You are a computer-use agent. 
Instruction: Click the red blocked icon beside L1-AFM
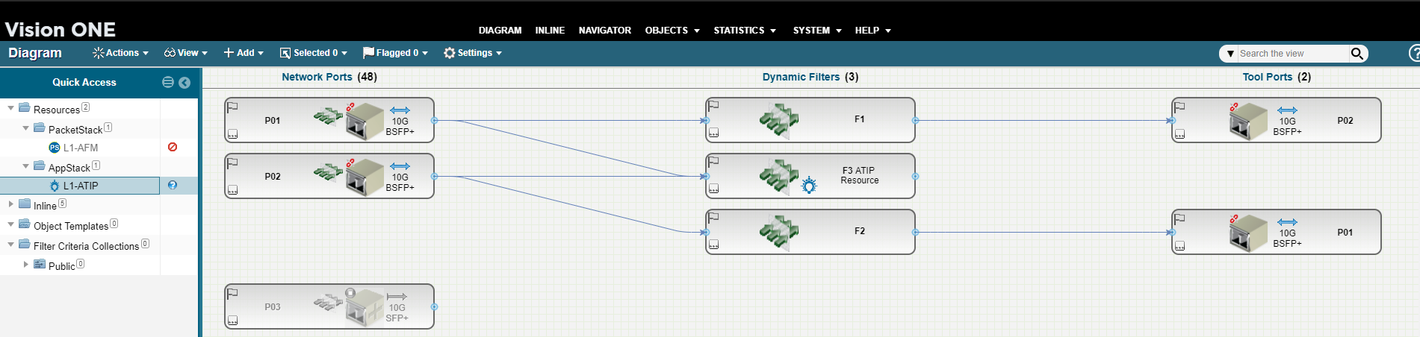click(173, 147)
